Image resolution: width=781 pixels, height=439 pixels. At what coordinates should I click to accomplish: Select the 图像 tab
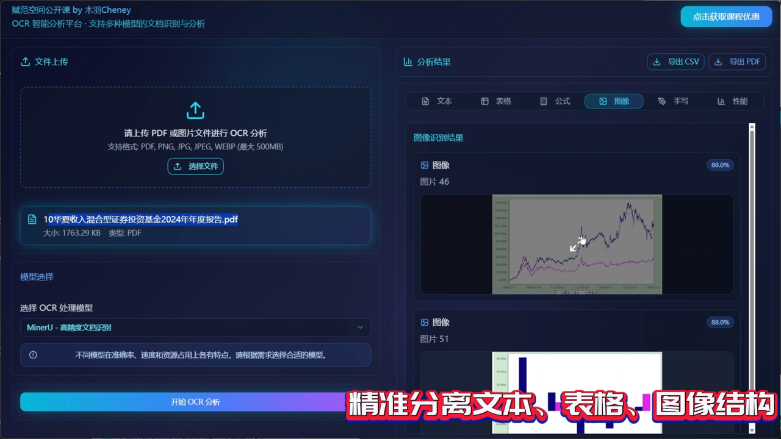(614, 101)
